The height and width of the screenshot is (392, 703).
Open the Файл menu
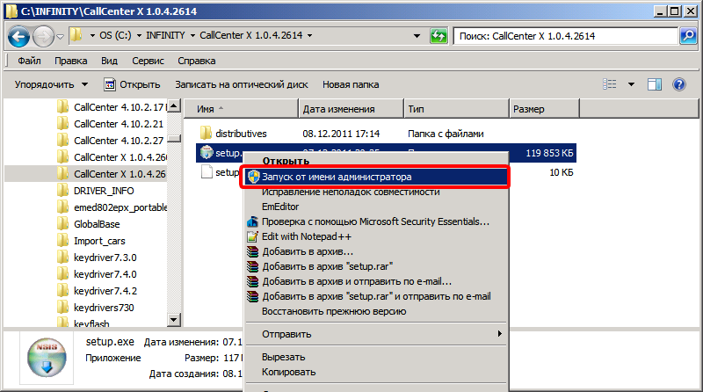tap(29, 61)
